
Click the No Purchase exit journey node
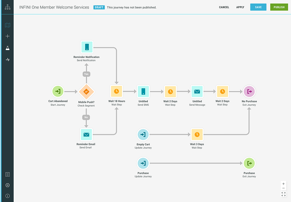pos(249,91)
